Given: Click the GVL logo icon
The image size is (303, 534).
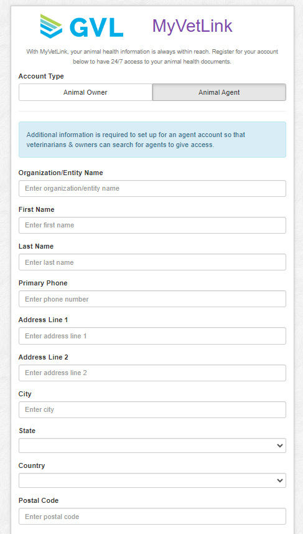Looking at the screenshot, I should coord(52,26).
